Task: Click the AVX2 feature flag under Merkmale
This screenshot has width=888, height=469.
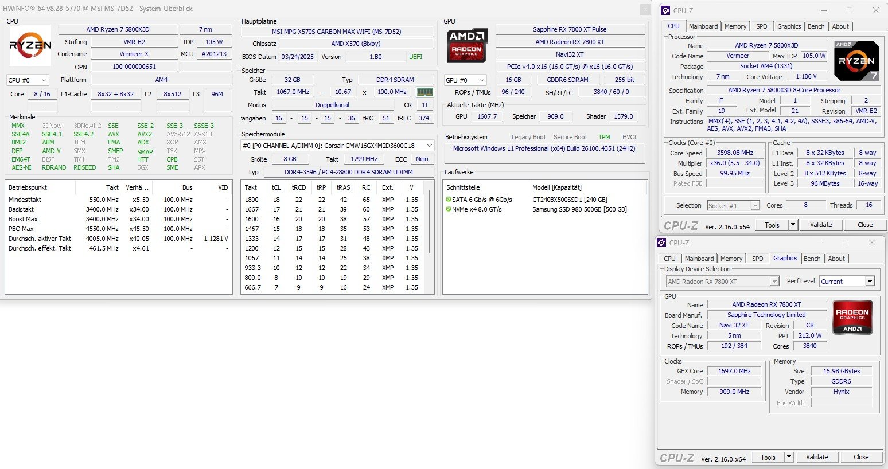Action: [x=145, y=134]
